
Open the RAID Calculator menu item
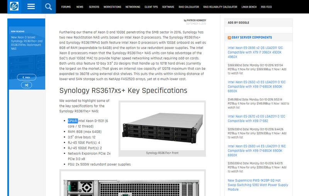coord(189,7)
